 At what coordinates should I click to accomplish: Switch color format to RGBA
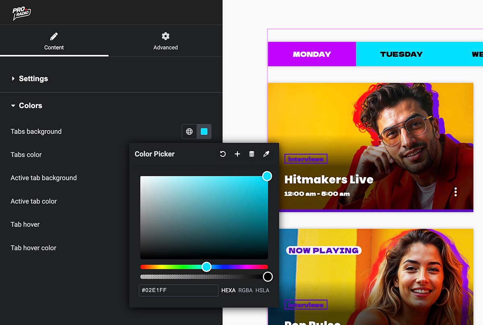click(x=246, y=290)
